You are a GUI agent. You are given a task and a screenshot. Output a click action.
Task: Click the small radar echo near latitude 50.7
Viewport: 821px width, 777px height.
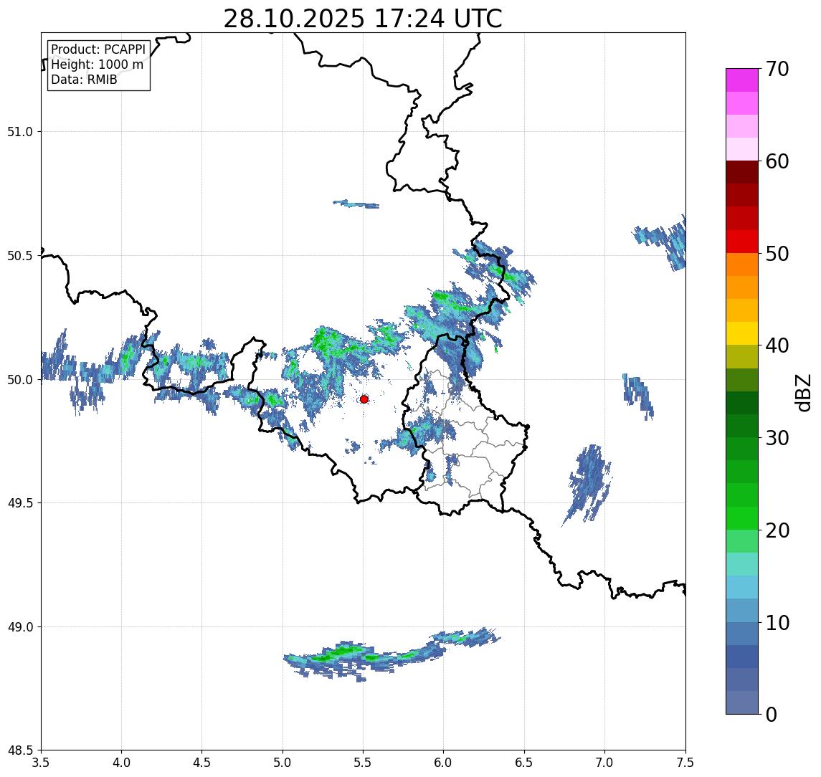point(356,204)
